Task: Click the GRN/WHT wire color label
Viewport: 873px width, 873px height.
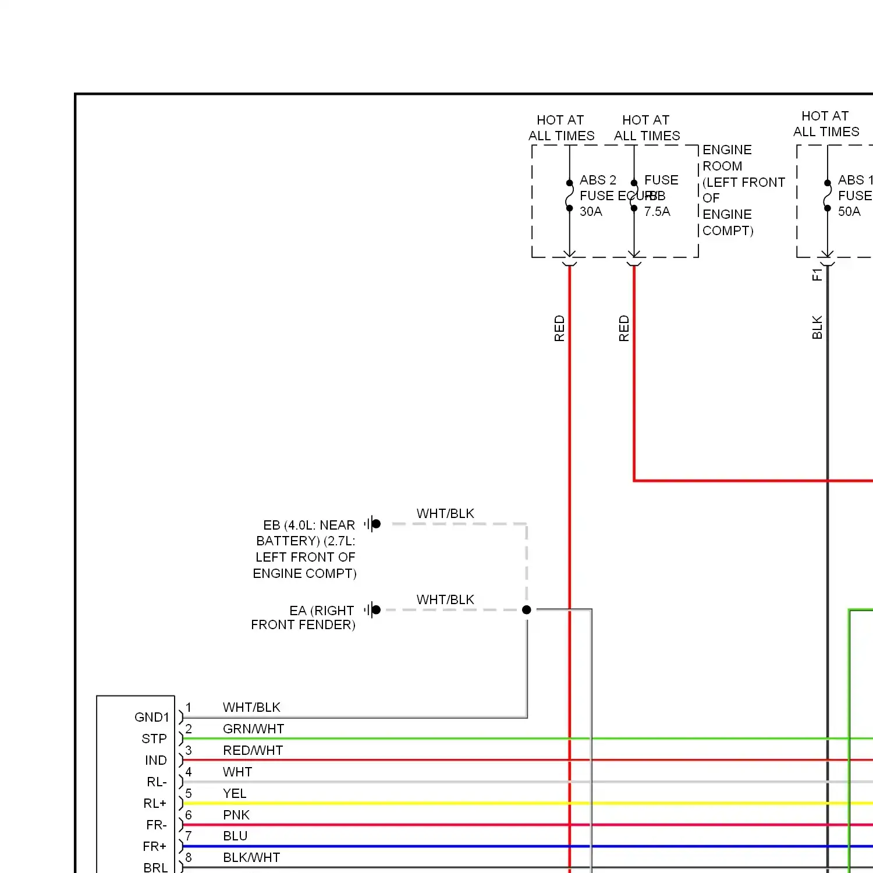Action: [253, 729]
